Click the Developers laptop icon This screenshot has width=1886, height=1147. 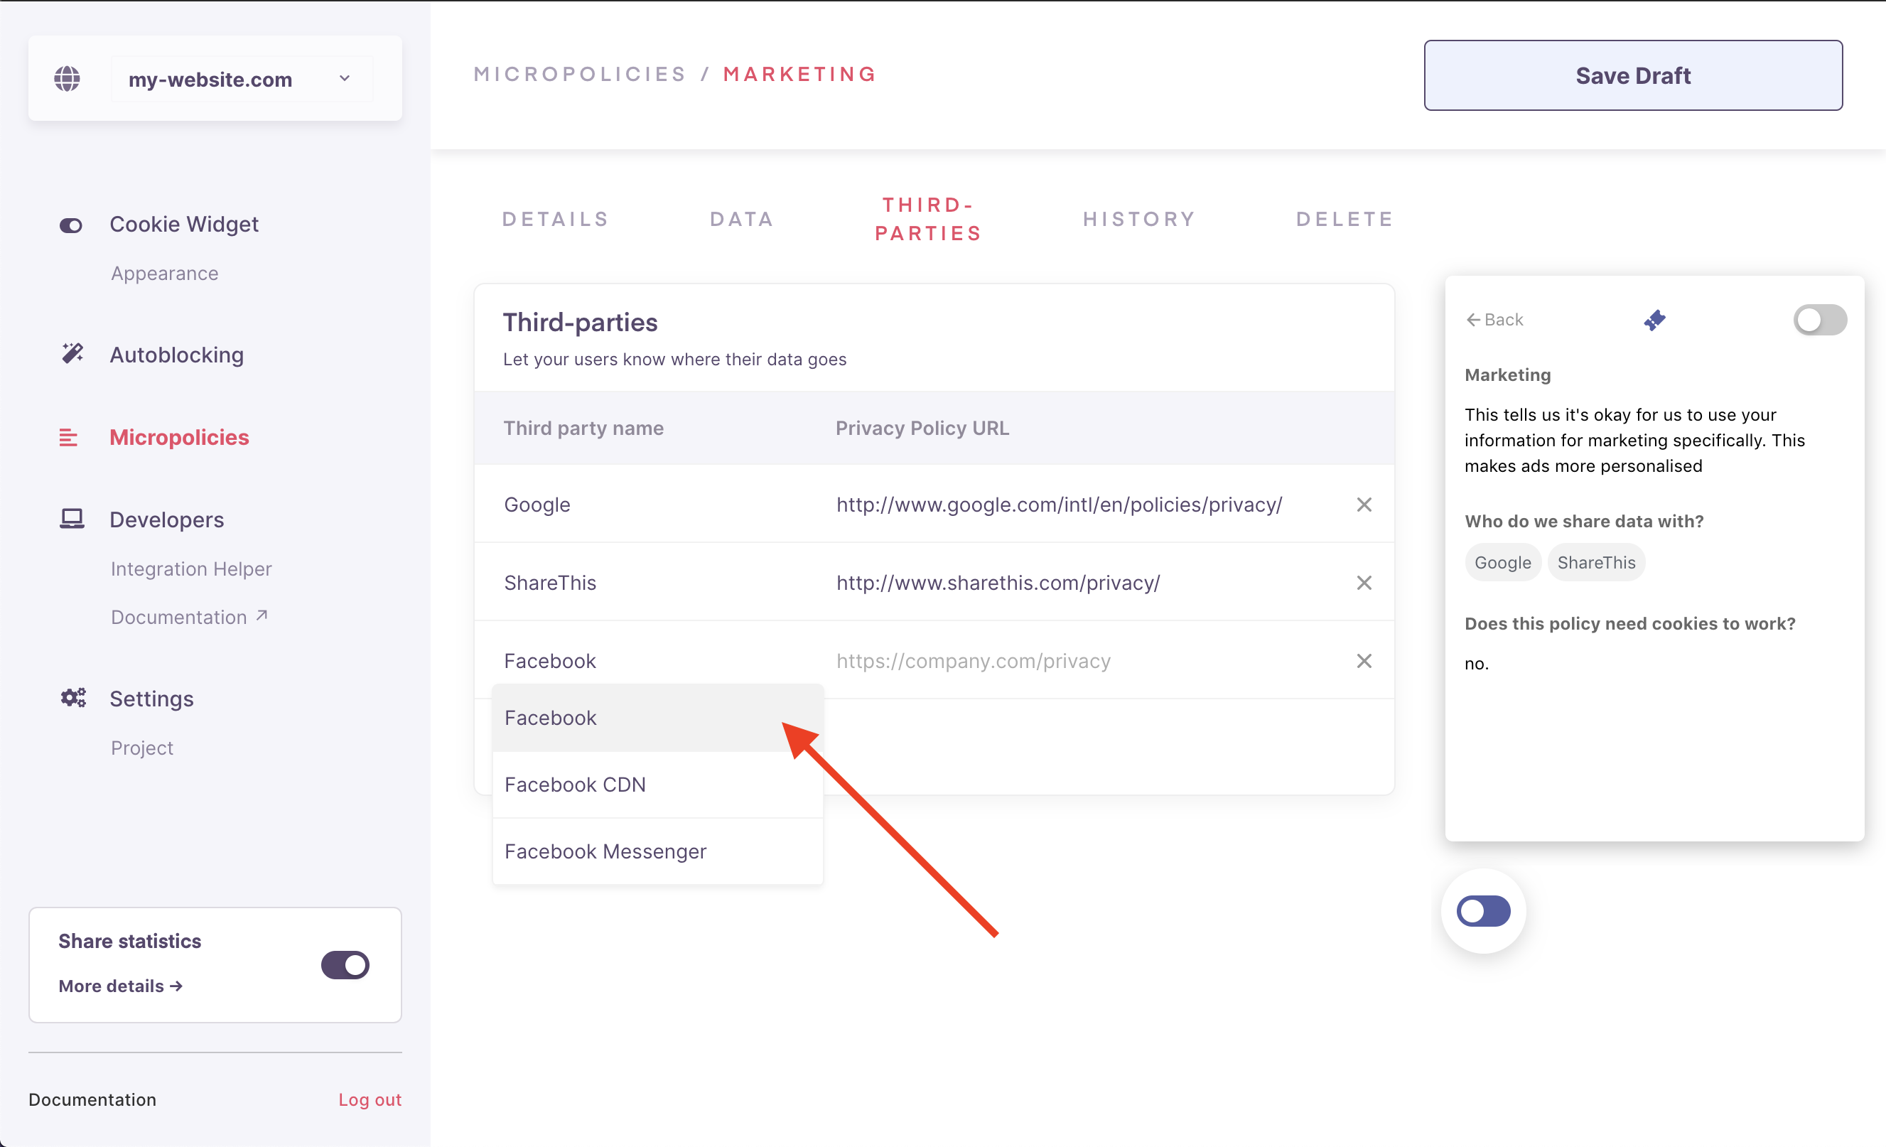[x=72, y=519]
